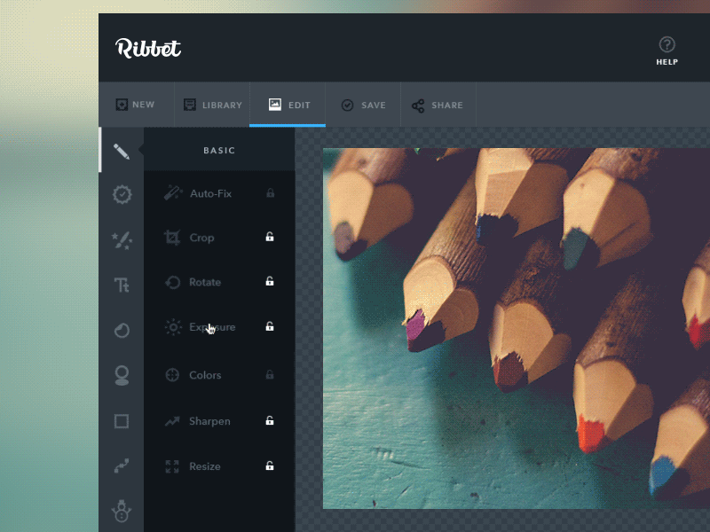The image size is (710, 532).
Task: Unlock the Colors premium padlock
Action: tap(269, 374)
